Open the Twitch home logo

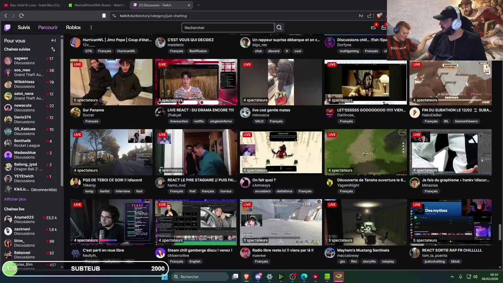[x=7, y=28]
